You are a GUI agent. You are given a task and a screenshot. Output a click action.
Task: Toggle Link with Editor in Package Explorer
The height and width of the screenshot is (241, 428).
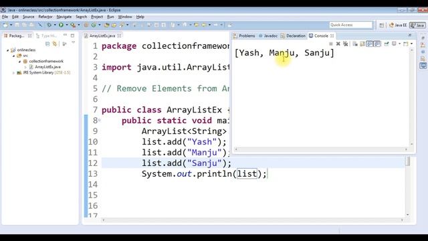click(x=55, y=44)
